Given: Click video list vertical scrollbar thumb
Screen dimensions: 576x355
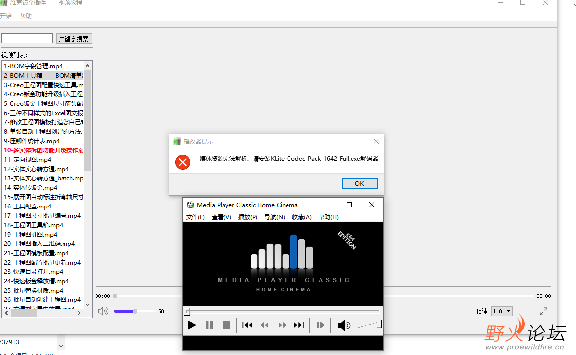Looking at the screenshot, I should click(x=87, y=120).
